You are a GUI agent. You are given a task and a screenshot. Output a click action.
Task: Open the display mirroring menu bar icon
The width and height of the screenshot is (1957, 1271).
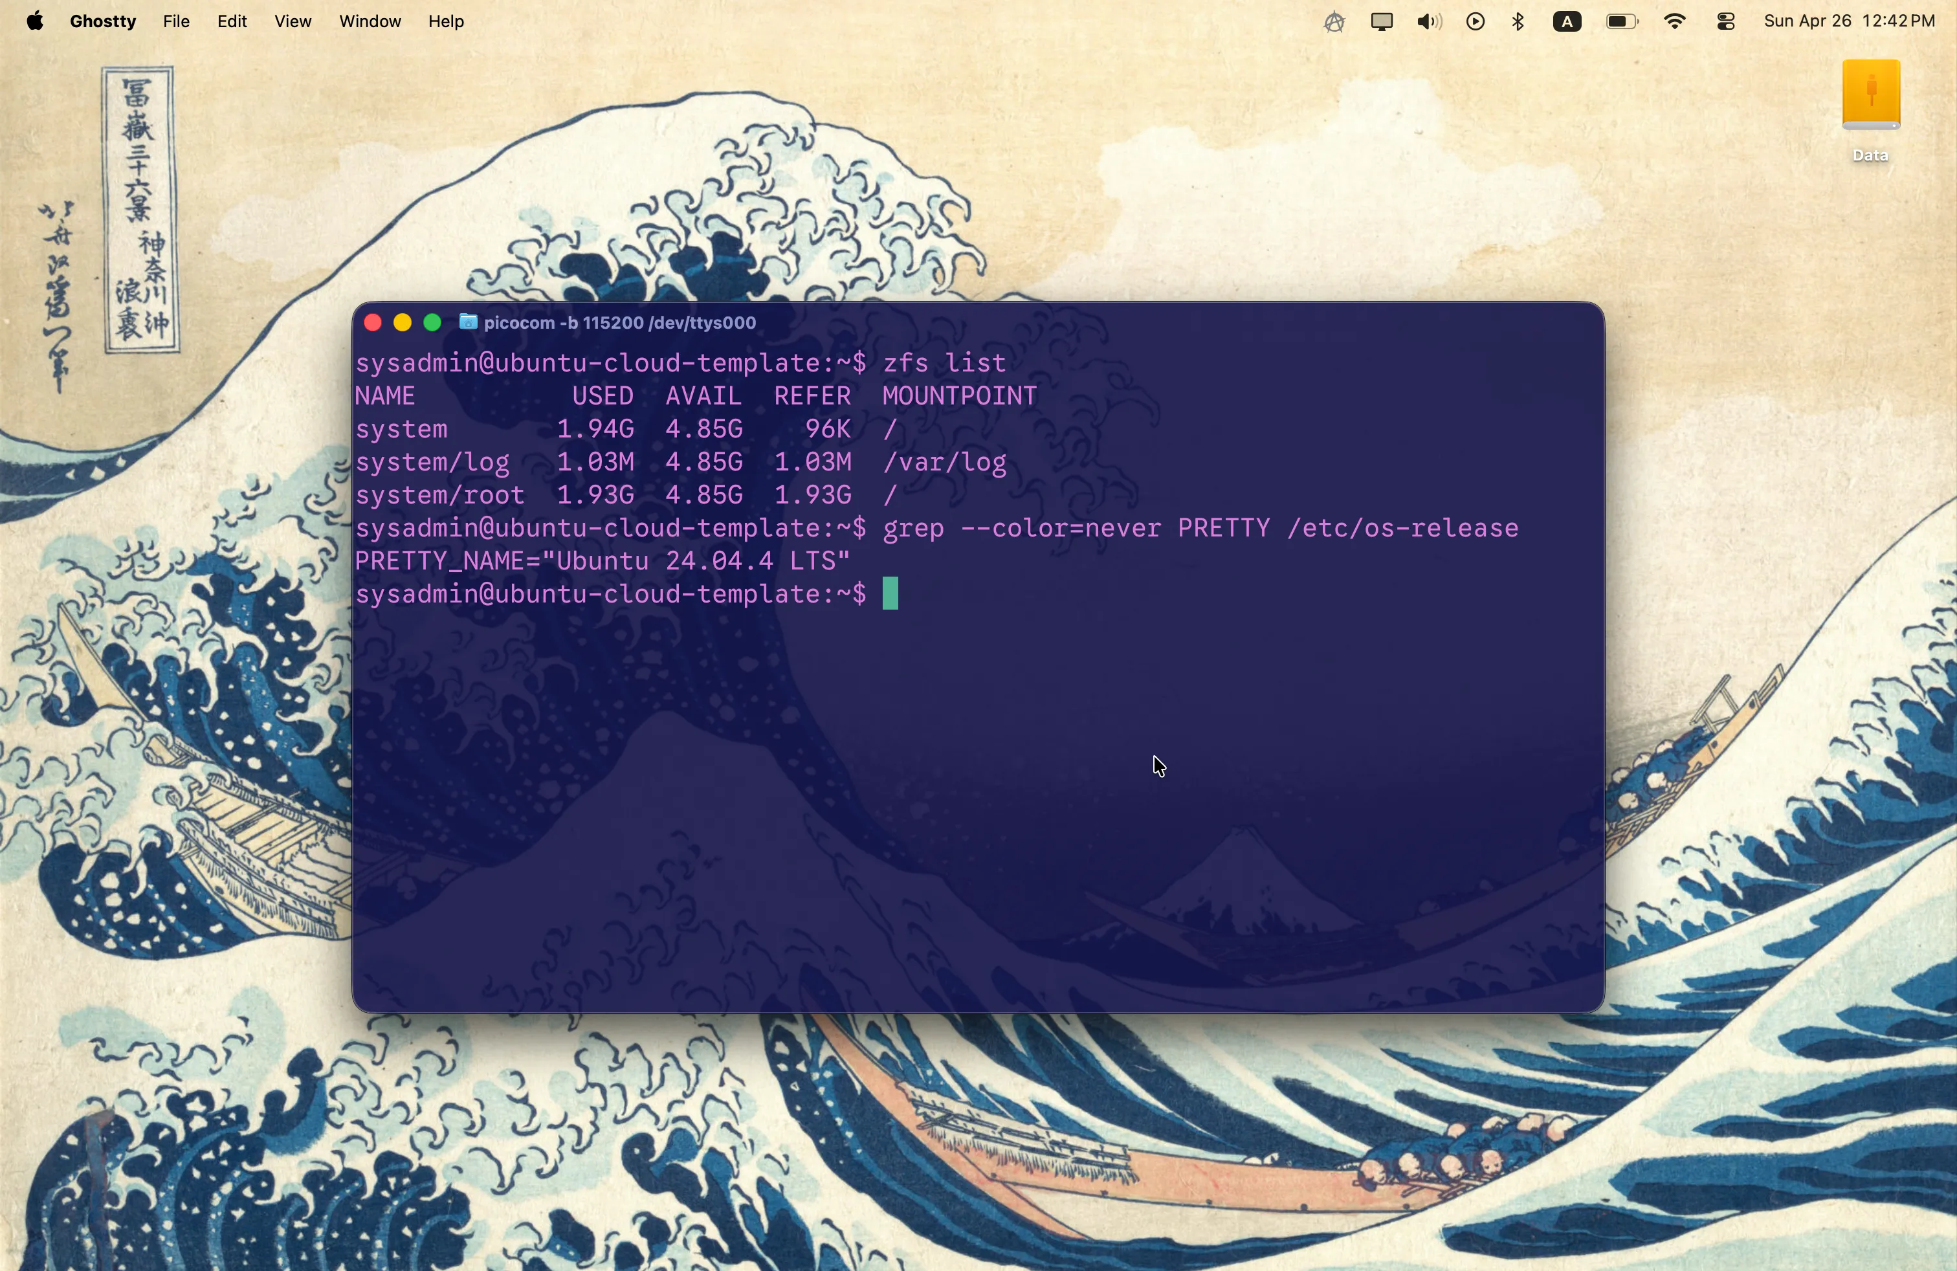(1382, 22)
